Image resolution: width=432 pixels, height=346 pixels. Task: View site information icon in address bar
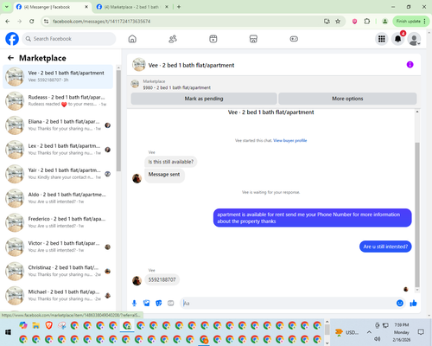point(46,22)
